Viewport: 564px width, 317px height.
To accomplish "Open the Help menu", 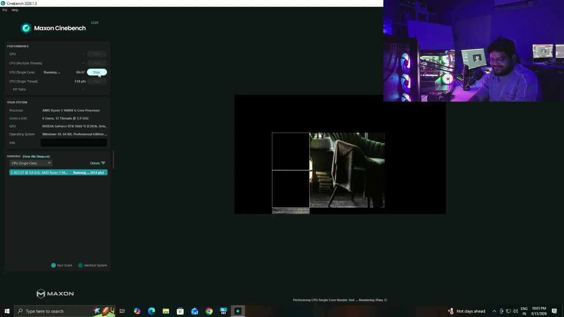I will tap(15, 10).
